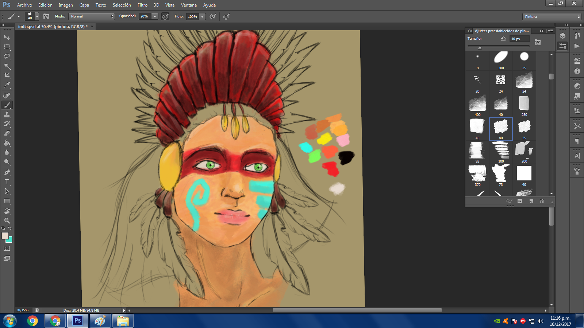584x328 pixels.
Task: Open the Modo blending mode dropdown
Action: click(x=92, y=16)
